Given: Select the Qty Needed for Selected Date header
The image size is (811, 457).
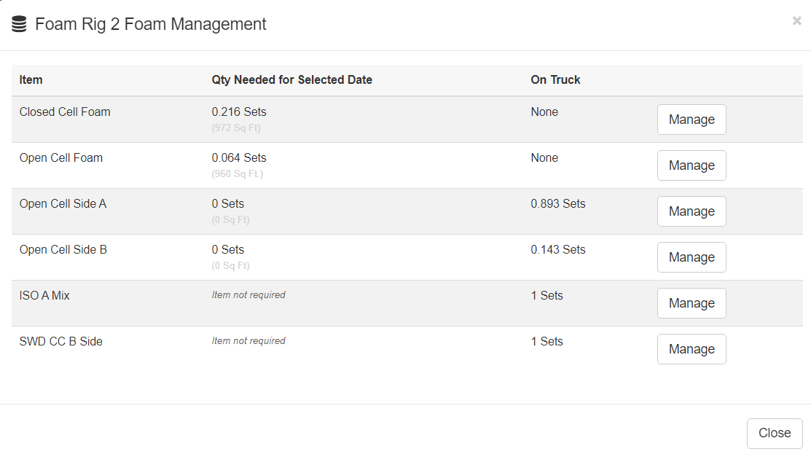Looking at the screenshot, I should tap(291, 80).
